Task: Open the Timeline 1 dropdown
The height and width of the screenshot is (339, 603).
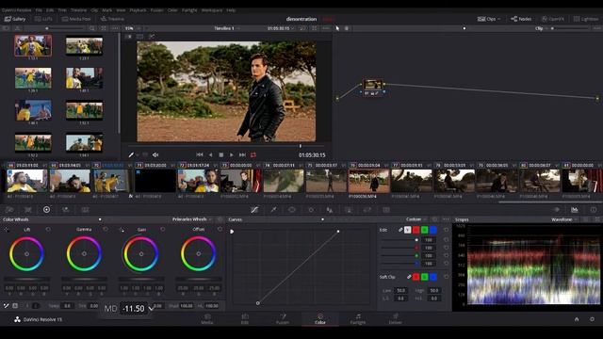Action: point(227,28)
